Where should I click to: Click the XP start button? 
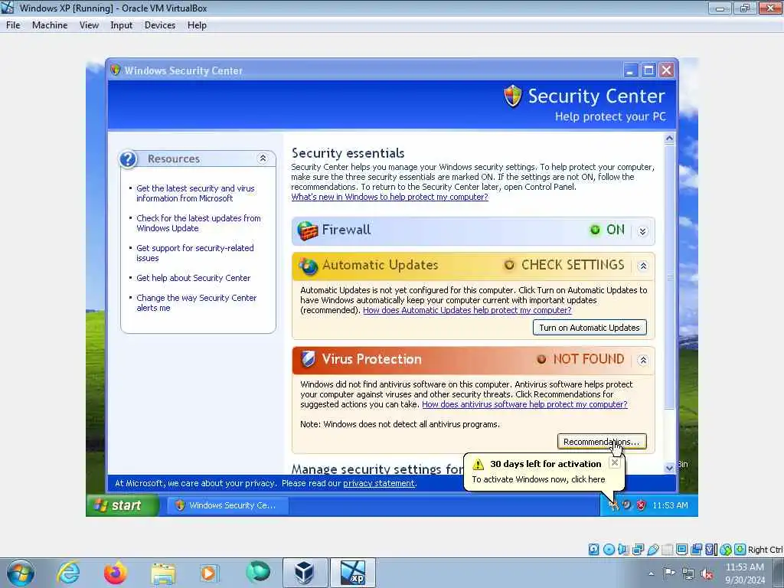coord(123,505)
